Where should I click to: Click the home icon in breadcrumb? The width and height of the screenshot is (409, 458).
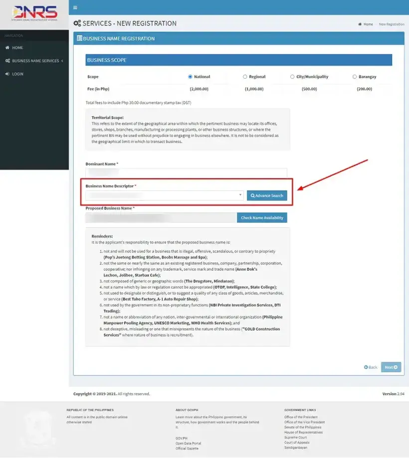pos(360,24)
